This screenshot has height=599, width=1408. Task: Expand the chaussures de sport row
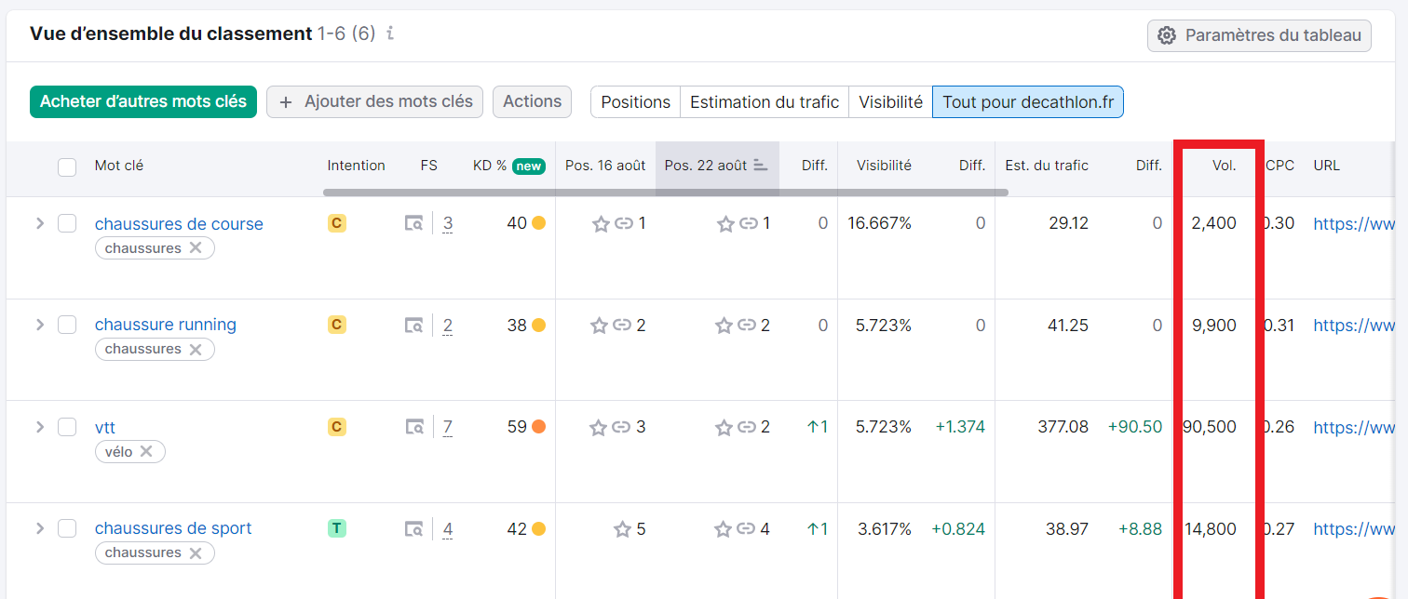click(39, 528)
